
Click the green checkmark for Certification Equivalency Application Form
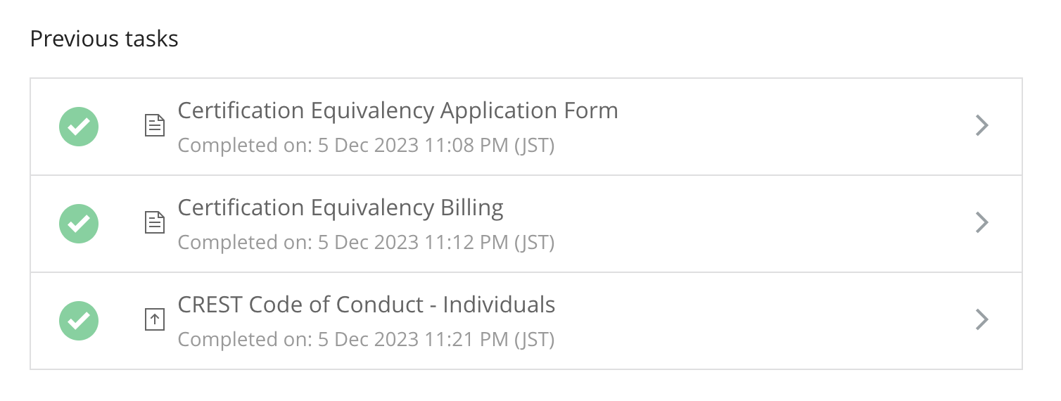pos(79,127)
